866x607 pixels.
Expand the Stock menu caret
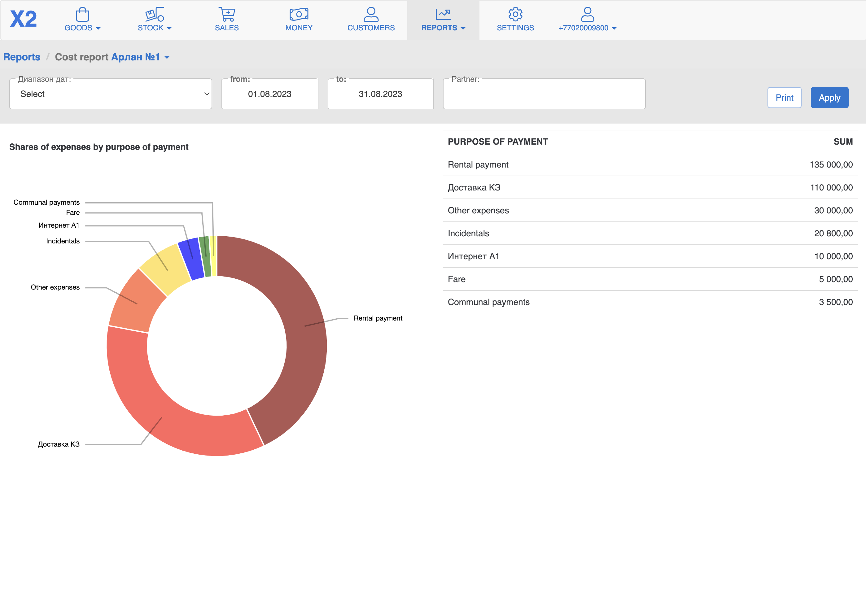pos(169,28)
